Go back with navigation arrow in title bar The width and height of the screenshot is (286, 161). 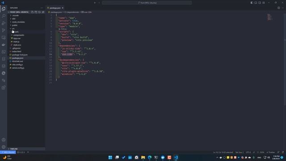[x=95, y=3]
